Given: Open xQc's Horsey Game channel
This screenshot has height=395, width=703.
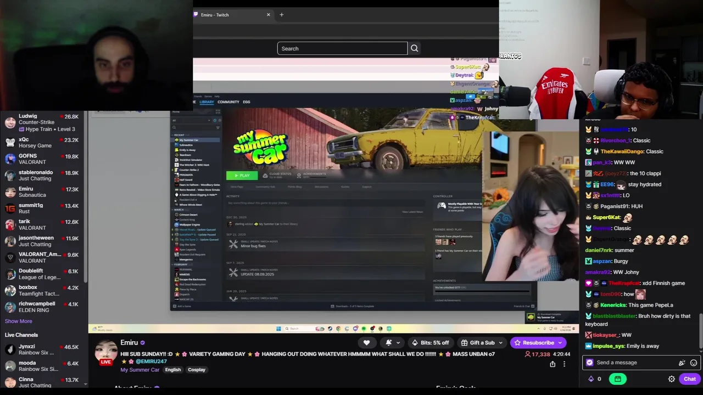Looking at the screenshot, I should tap(43, 143).
